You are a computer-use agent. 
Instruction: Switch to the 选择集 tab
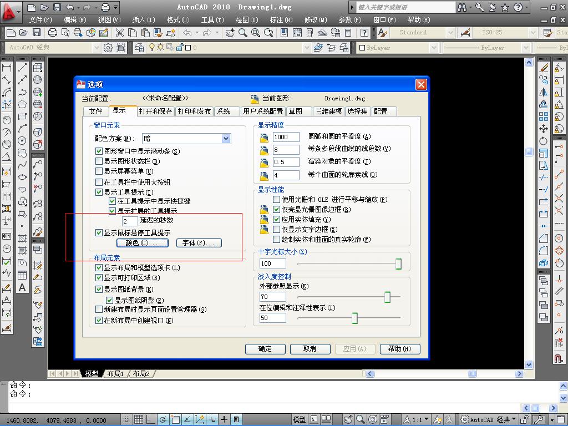[x=357, y=111]
